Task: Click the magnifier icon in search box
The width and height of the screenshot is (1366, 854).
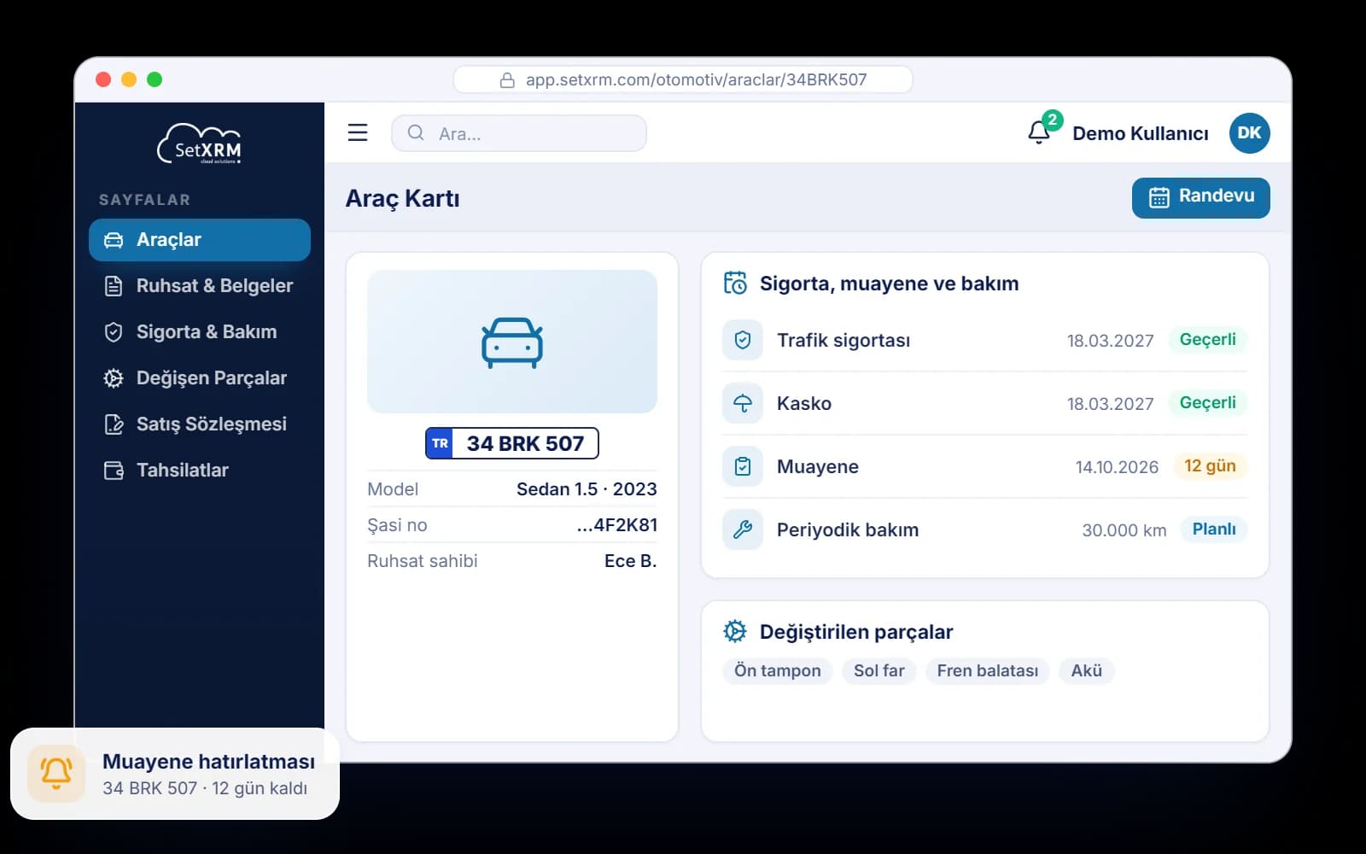Action: pos(416,132)
